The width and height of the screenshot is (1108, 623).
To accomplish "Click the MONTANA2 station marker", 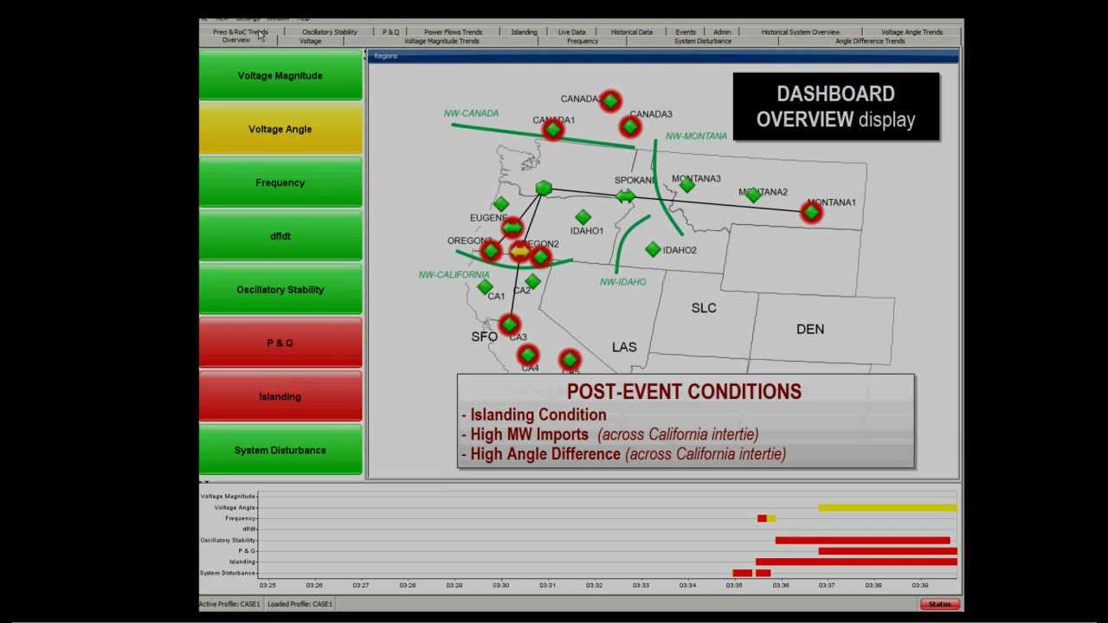I will [752, 196].
